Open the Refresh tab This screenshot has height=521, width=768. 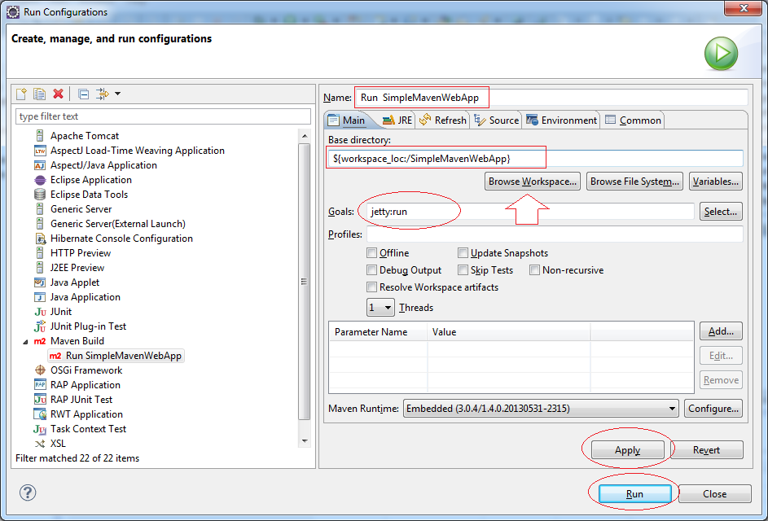[x=443, y=120]
